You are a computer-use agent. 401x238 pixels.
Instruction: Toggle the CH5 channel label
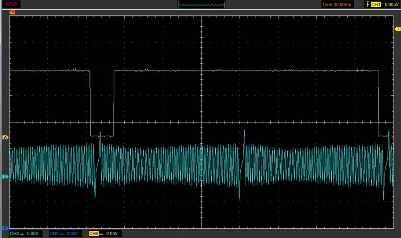click(55, 234)
